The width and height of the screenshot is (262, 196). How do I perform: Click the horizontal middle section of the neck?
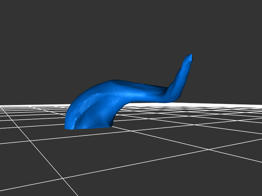[144, 93]
